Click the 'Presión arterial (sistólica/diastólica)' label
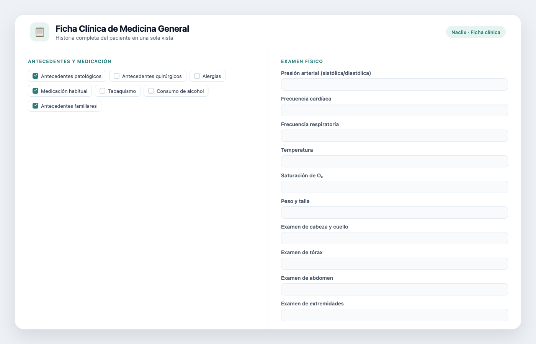 point(326,73)
